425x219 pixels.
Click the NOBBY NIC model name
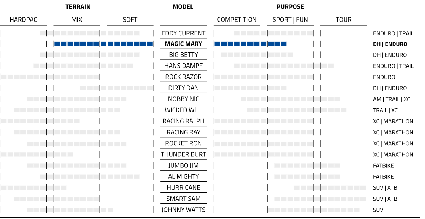point(183,99)
